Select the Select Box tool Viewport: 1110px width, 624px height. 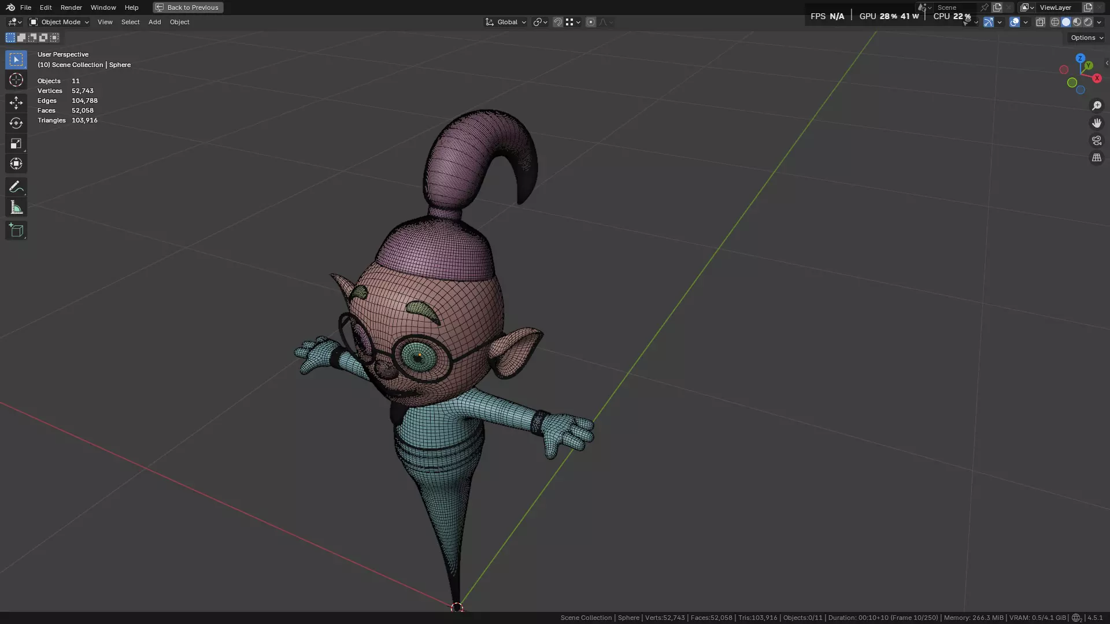(x=16, y=60)
